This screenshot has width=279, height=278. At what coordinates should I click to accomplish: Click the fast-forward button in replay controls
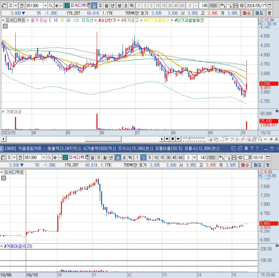click(x=178, y=139)
